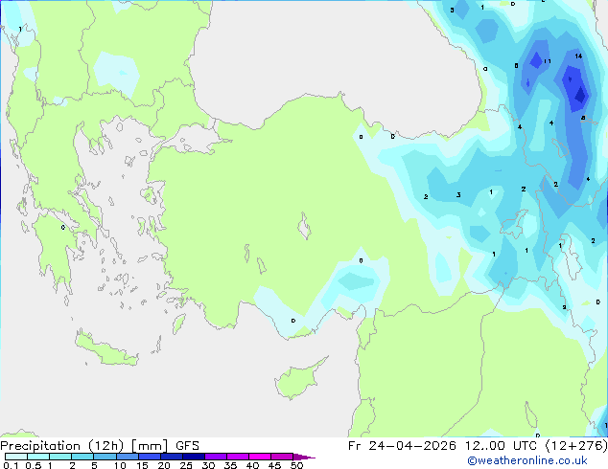Click the 20–25 mm legend color swatch
The width and height of the screenshot is (608, 469).
pos(171,457)
